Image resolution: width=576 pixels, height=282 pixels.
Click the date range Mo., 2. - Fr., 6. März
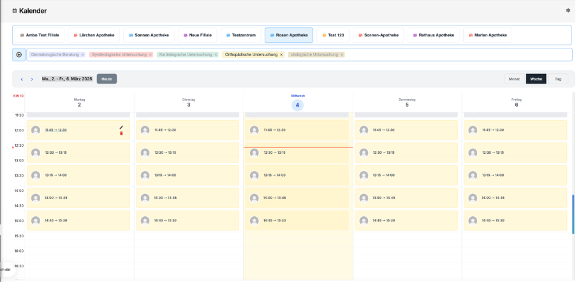pos(67,79)
